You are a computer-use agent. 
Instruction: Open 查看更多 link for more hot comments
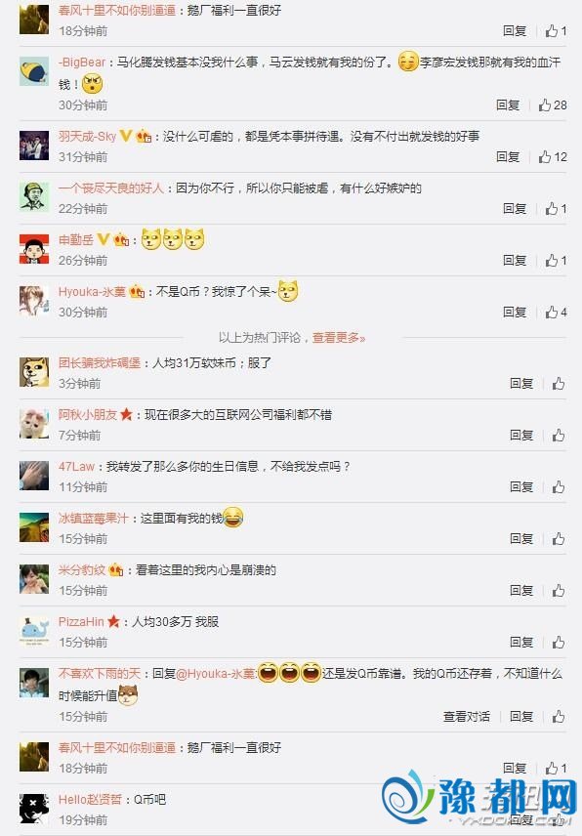[339, 338]
